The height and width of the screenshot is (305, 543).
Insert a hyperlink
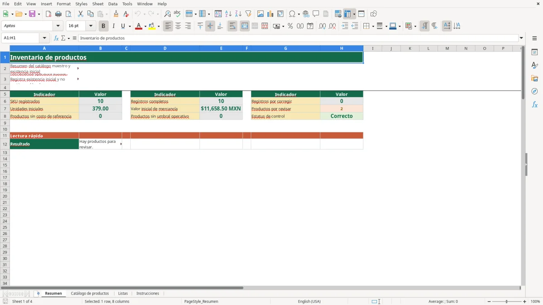[x=306, y=14]
